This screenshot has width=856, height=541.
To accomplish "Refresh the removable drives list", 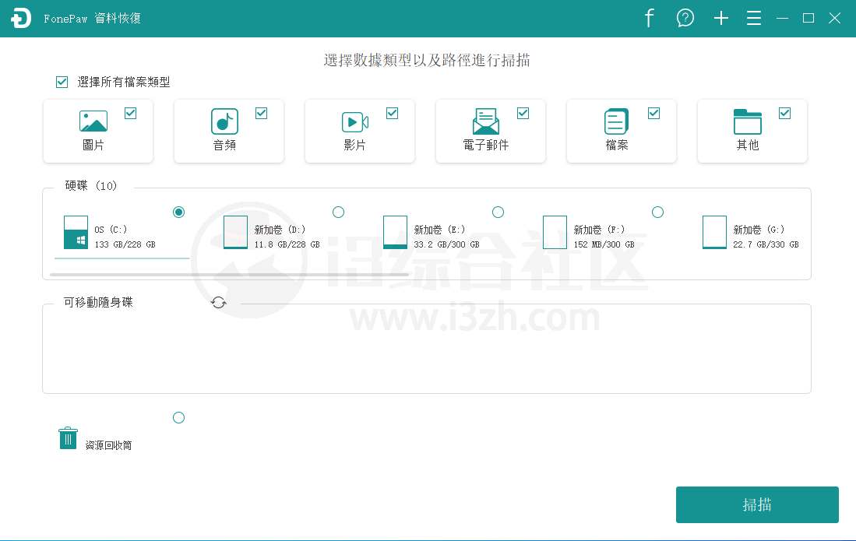I will pos(219,302).
